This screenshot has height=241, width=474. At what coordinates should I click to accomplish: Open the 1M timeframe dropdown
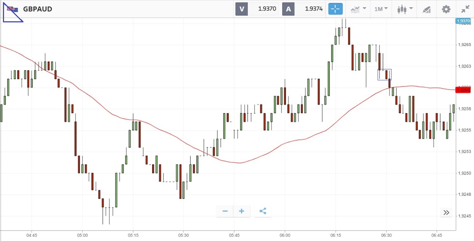tap(381, 9)
